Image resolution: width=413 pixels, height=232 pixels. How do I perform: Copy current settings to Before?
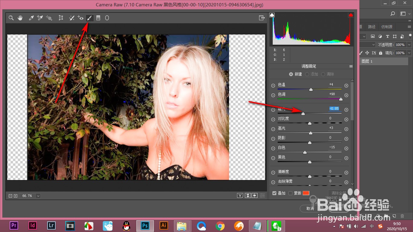pos(255,195)
